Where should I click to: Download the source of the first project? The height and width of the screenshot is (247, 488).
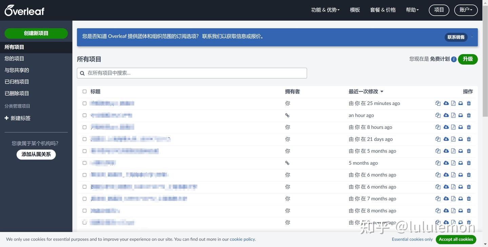[x=446, y=103]
